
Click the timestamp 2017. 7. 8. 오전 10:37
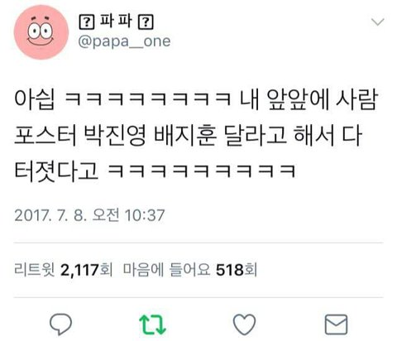[x=89, y=215]
